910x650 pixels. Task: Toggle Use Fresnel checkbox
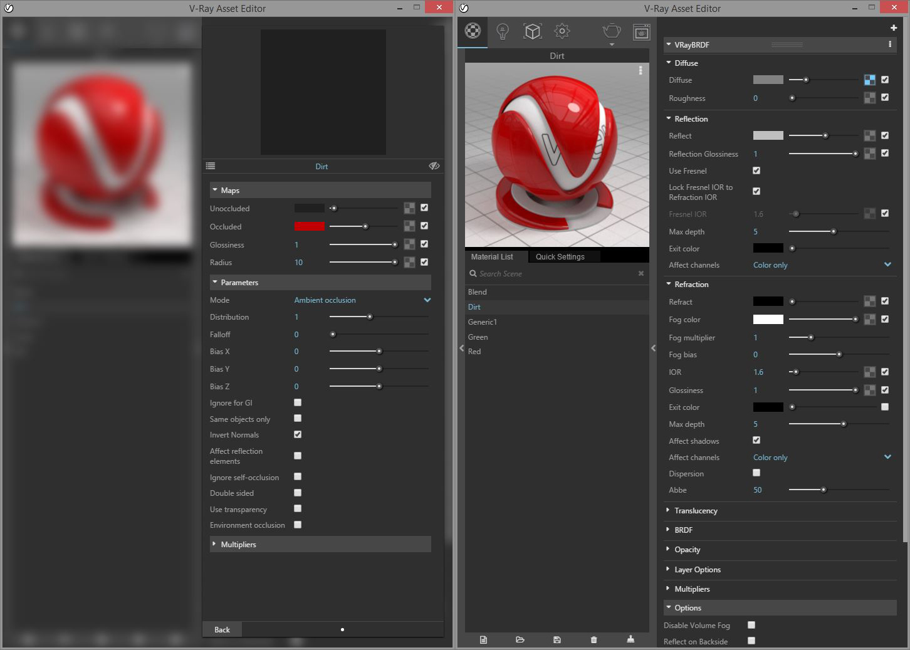[x=756, y=170]
